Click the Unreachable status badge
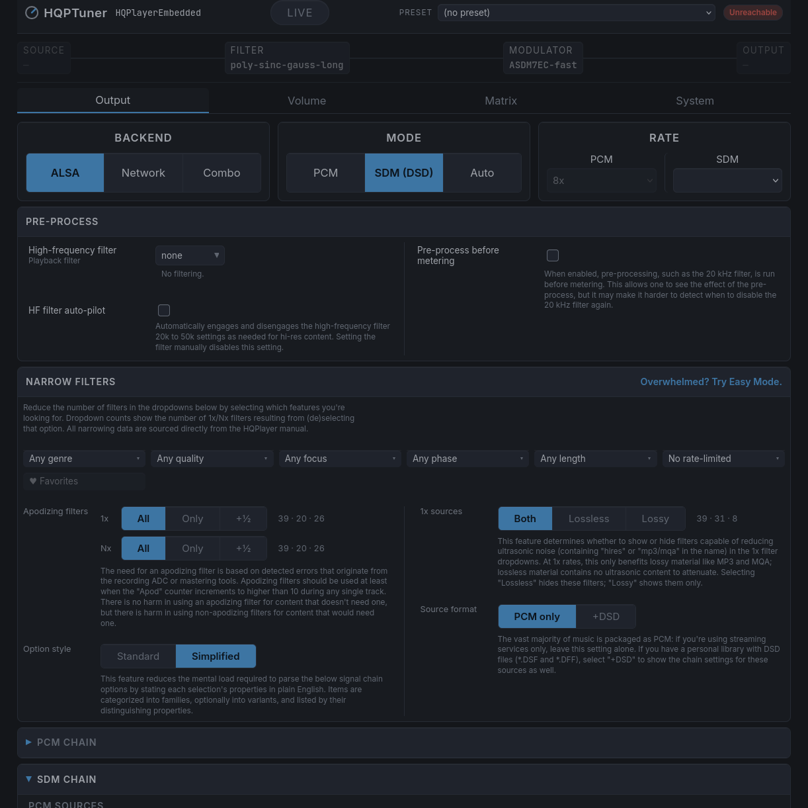The height and width of the screenshot is (808, 808). click(752, 13)
